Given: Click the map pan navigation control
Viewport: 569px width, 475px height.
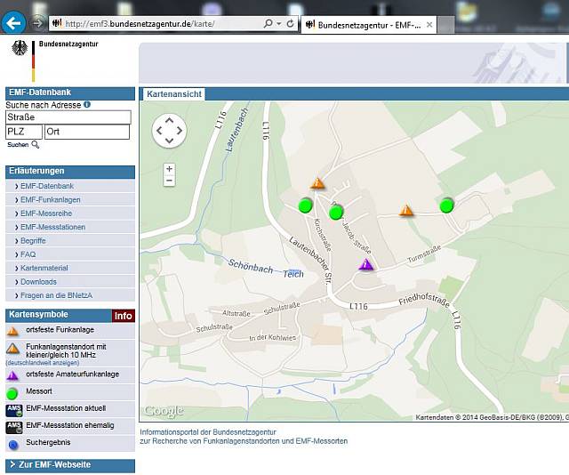Looking at the screenshot, I should tap(169, 131).
